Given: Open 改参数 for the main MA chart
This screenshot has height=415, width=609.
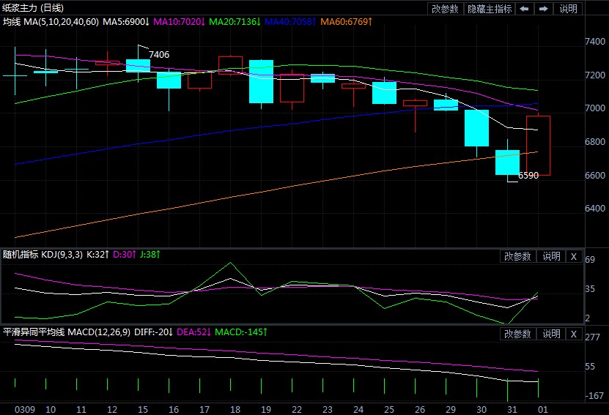Looking at the screenshot, I should [445, 9].
